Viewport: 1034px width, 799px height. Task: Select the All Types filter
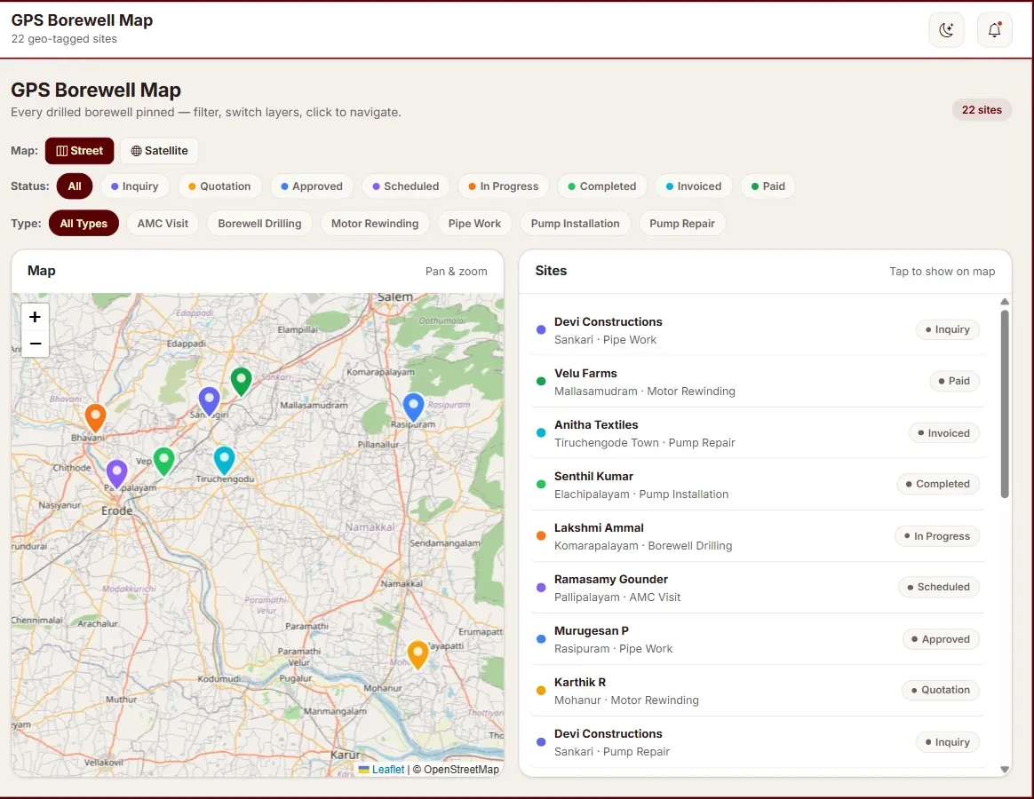[84, 224]
